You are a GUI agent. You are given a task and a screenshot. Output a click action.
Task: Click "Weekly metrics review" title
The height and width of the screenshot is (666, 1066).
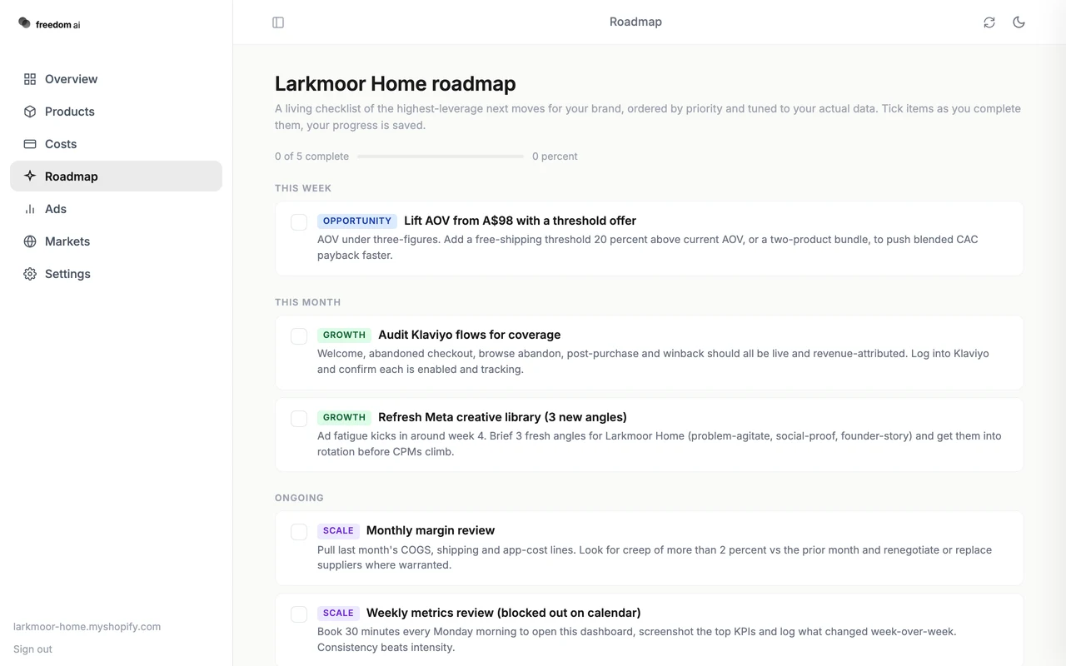point(504,613)
